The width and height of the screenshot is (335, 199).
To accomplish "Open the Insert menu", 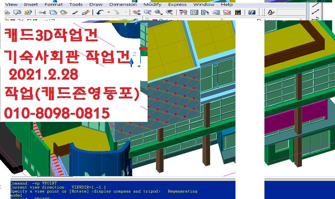I will click(31, 5).
